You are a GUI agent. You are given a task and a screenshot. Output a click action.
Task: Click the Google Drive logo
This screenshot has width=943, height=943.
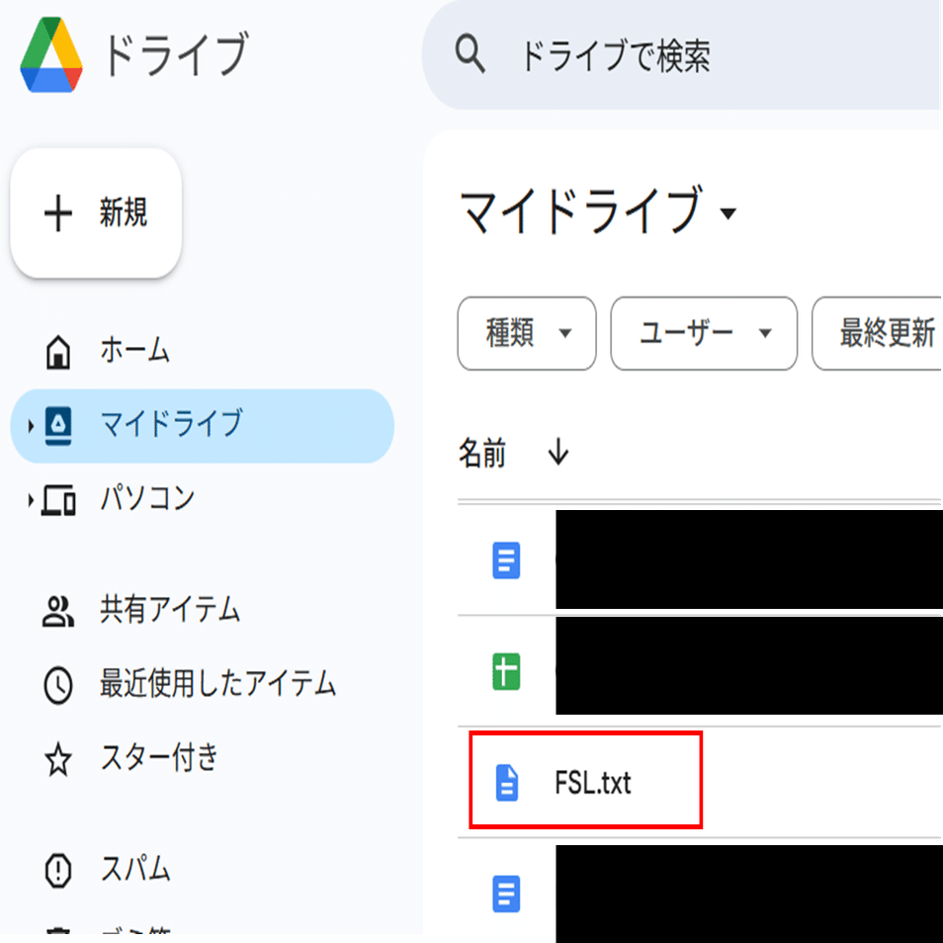pos(49,55)
